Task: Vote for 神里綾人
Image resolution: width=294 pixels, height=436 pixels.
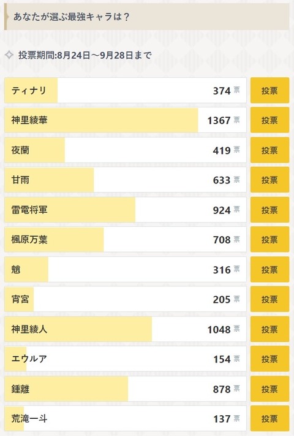Action: pos(269,329)
